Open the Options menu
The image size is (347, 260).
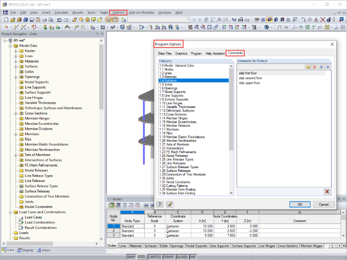click(x=118, y=13)
